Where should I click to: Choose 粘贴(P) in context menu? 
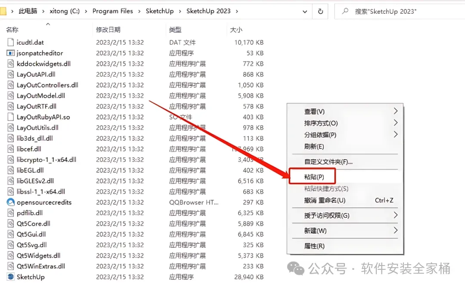[345, 177]
